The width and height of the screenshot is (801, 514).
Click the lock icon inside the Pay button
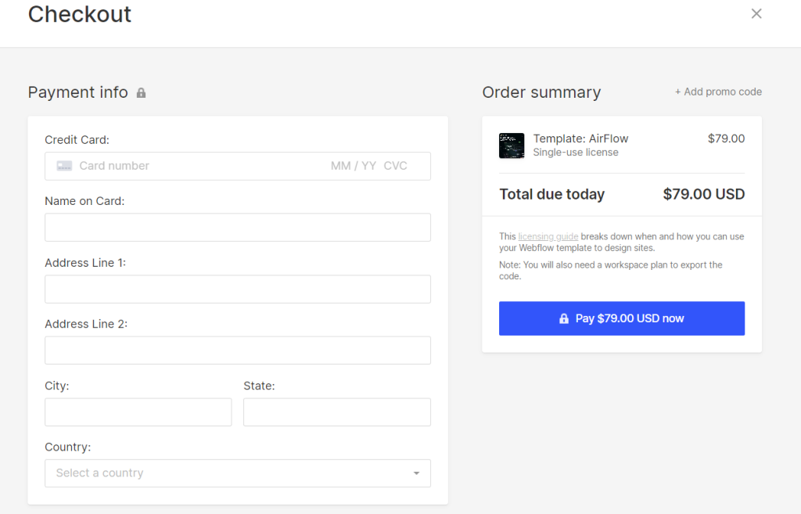tap(563, 318)
